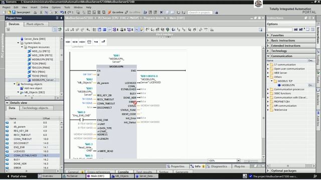The height and width of the screenshot is (180, 321).
Task: Expand the S7 communication folder
Action: click(x=268, y=64)
